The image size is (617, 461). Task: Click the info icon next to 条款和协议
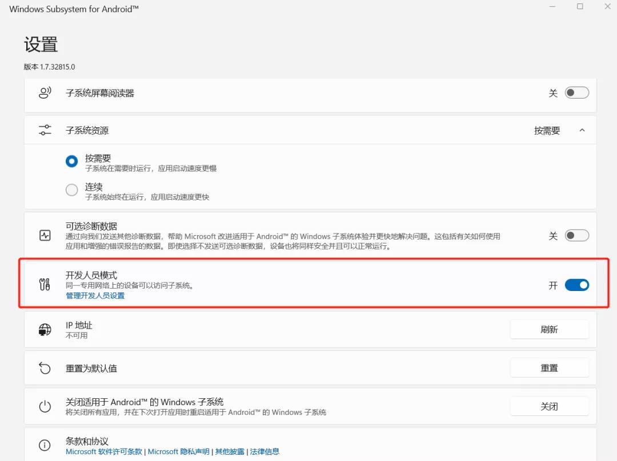coord(45,446)
